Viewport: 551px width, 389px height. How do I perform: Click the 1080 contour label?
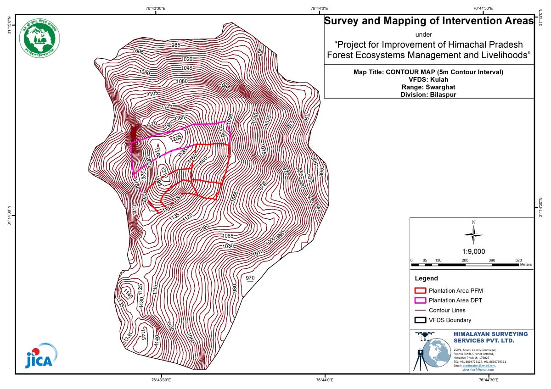182,82
